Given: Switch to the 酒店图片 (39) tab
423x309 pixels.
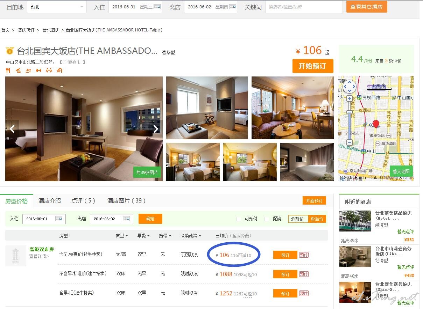Looking at the screenshot, I should click(x=126, y=201).
